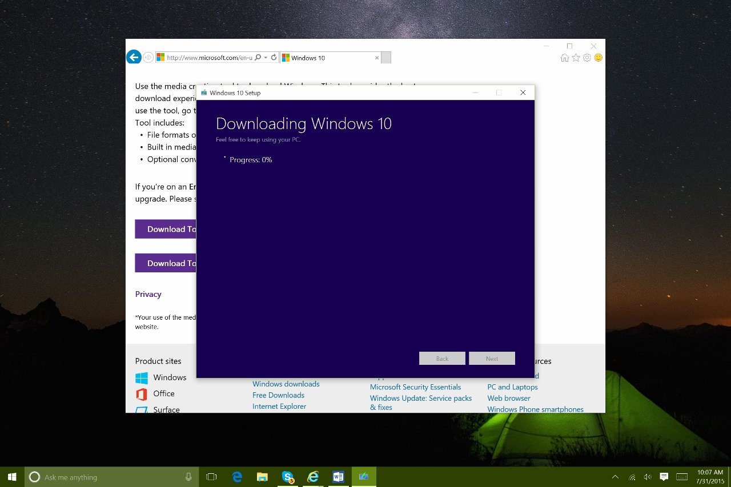Close the Windows 10 Setup window

(x=523, y=92)
